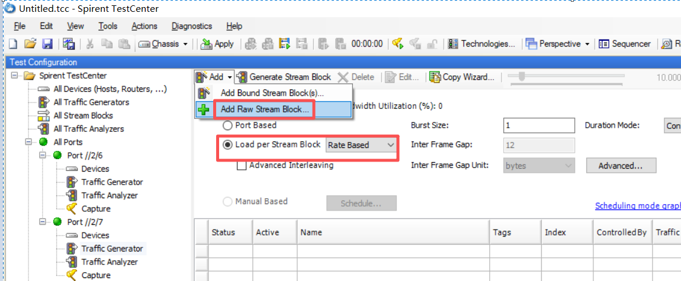Click the Cut scissors icon

(91, 44)
